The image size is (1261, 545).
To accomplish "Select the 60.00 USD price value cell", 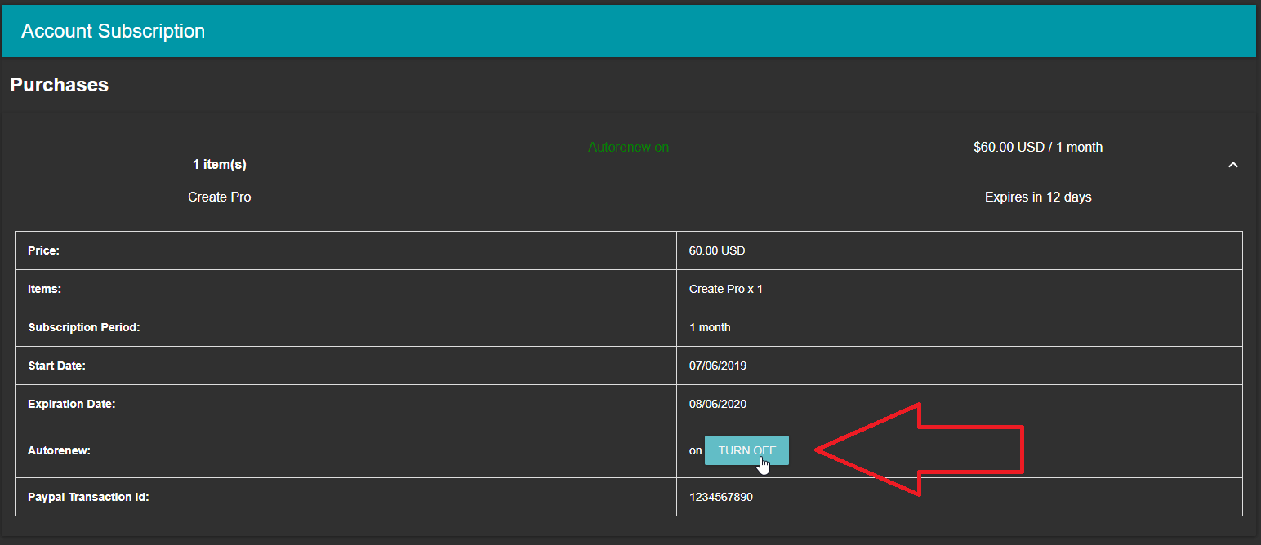I will pos(716,250).
